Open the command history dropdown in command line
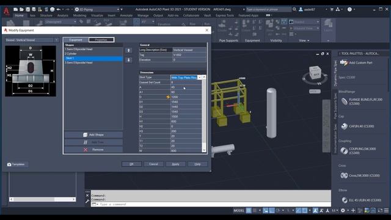 coord(95,204)
